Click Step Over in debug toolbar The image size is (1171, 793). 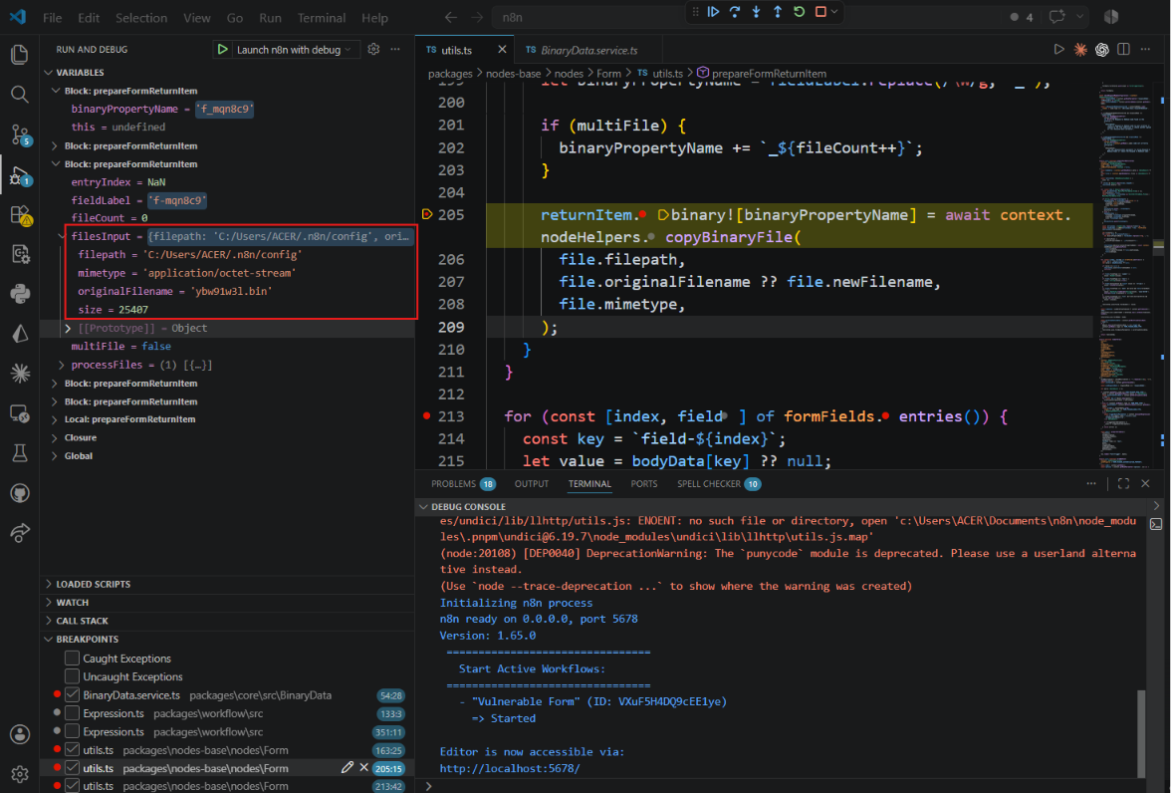(x=735, y=12)
